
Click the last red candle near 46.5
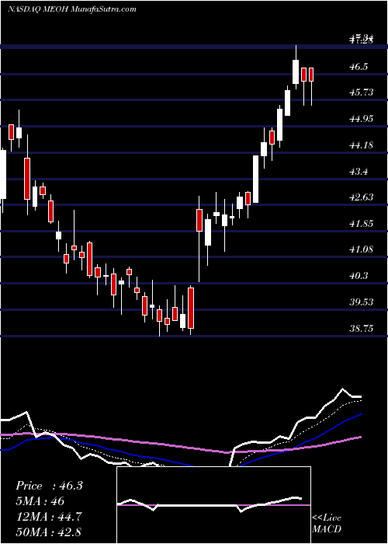click(x=311, y=75)
